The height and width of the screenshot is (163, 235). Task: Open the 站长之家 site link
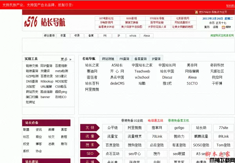coord(92,65)
